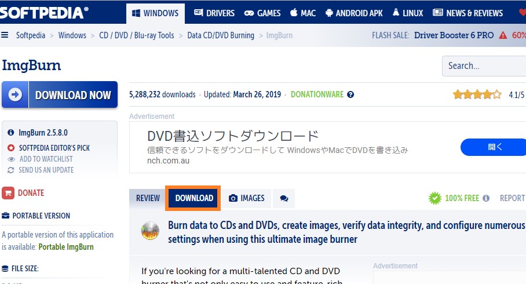526x284 pixels.
Task: Click the File Size database icon
Action: 5,268
